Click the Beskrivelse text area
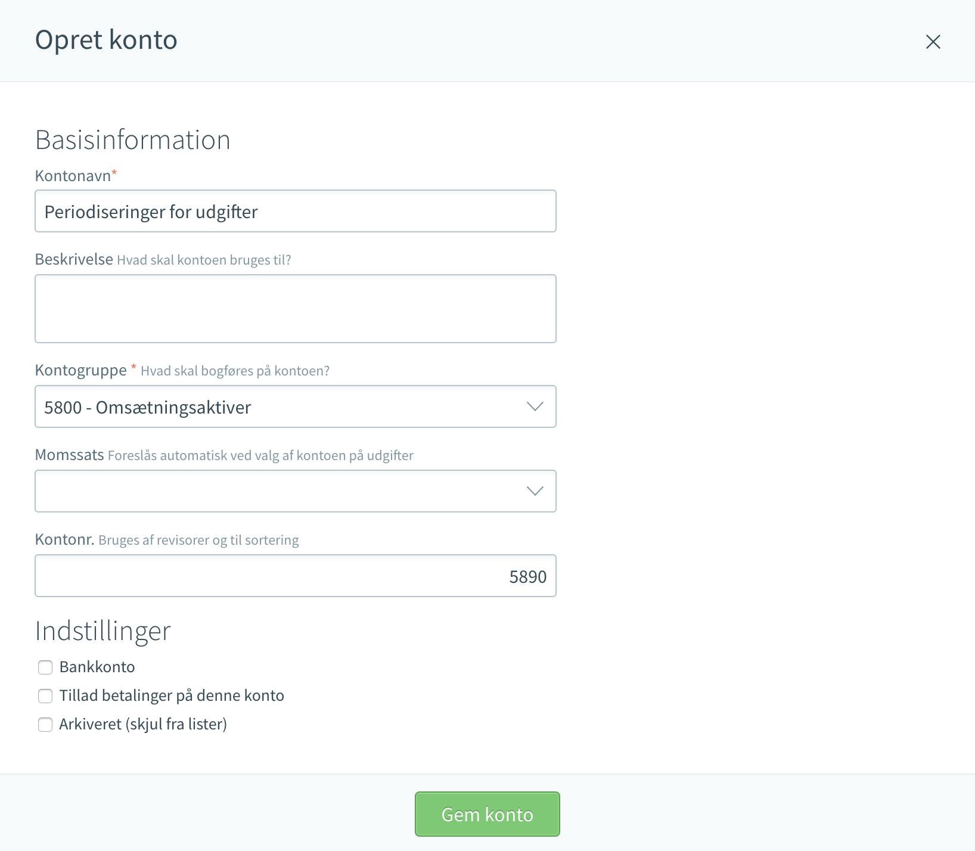This screenshot has width=975, height=851. coord(296,309)
